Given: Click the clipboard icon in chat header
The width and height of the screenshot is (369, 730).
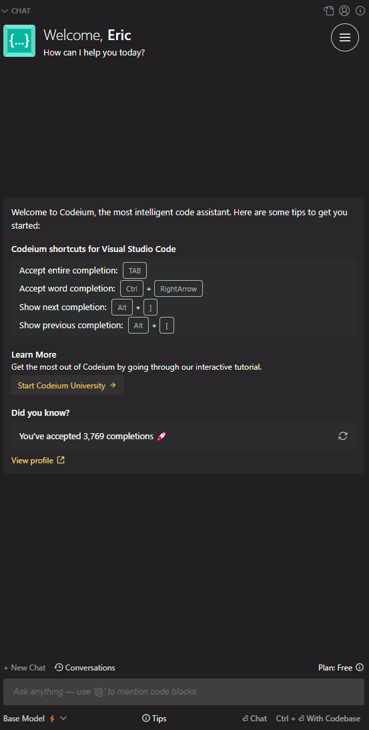Looking at the screenshot, I should pos(329,11).
